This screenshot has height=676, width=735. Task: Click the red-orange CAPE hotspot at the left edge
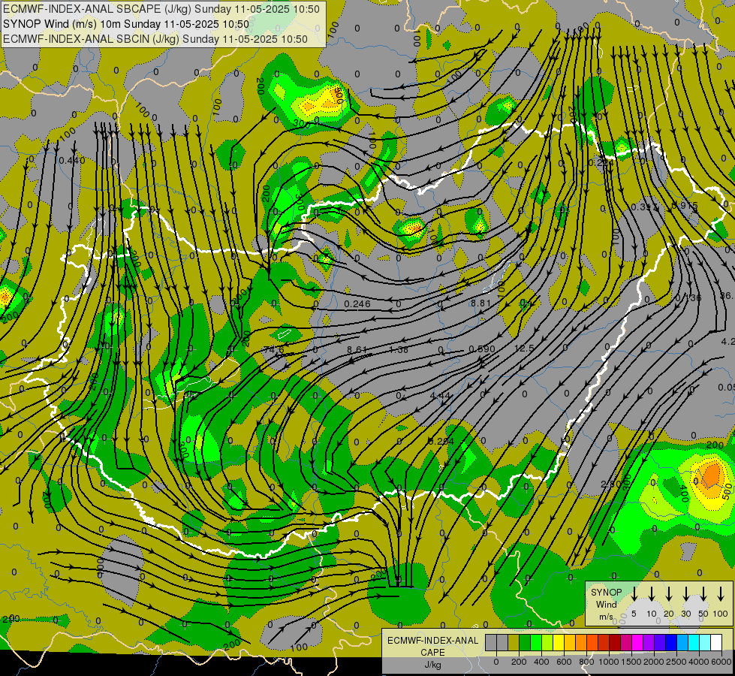pos(5,297)
